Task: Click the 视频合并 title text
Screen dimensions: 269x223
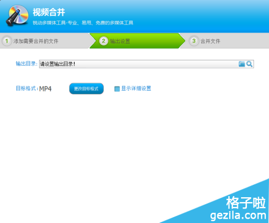Action: click(49, 12)
